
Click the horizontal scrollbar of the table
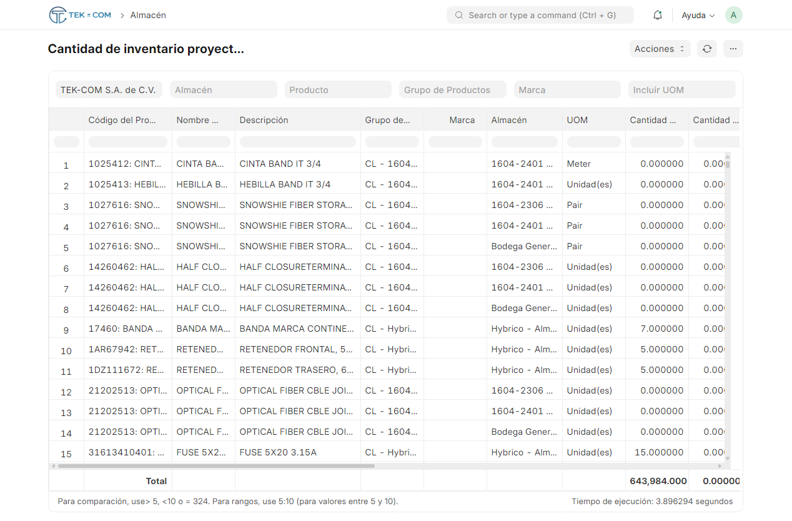(215, 466)
